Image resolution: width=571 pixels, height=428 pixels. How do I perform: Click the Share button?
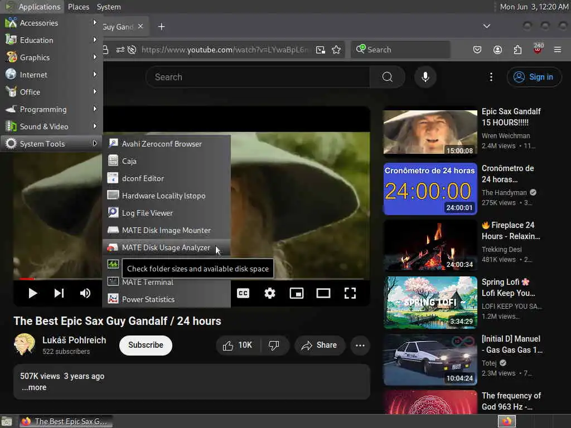(320, 345)
